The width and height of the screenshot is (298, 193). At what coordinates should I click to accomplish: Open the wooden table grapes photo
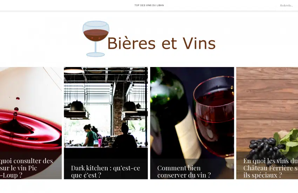tap(267, 123)
